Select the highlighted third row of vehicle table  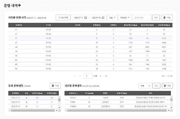[90, 38]
